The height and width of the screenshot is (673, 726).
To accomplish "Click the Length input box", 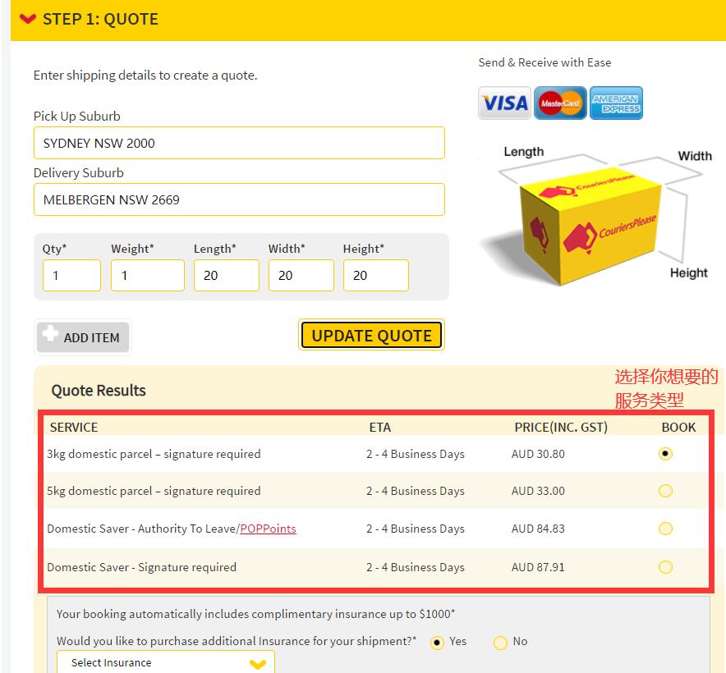I will coord(227,276).
